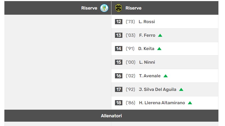Open J. Silva Del Aguila profile

point(158,90)
